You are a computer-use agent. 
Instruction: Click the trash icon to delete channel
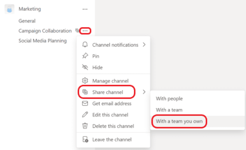coord(85,126)
